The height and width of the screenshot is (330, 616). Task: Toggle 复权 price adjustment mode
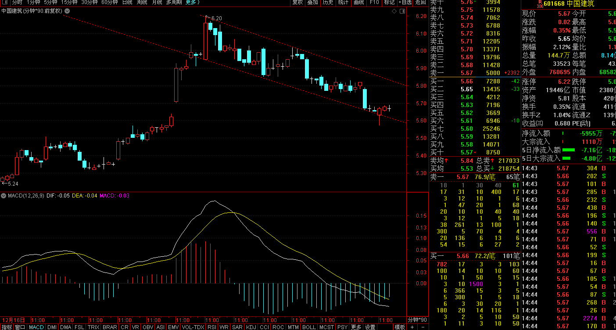pyautogui.click(x=297, y=2)
